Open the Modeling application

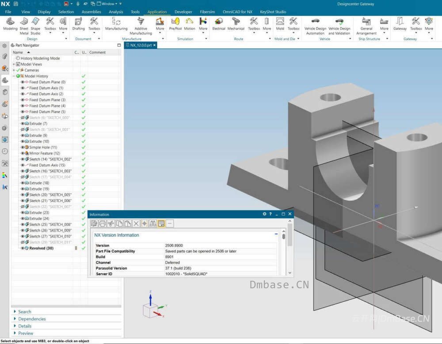(x=10, y=24)
